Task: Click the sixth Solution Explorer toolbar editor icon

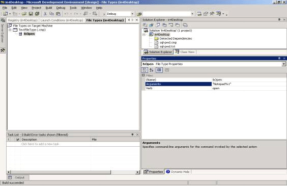Action: click(x=177, y=25)
